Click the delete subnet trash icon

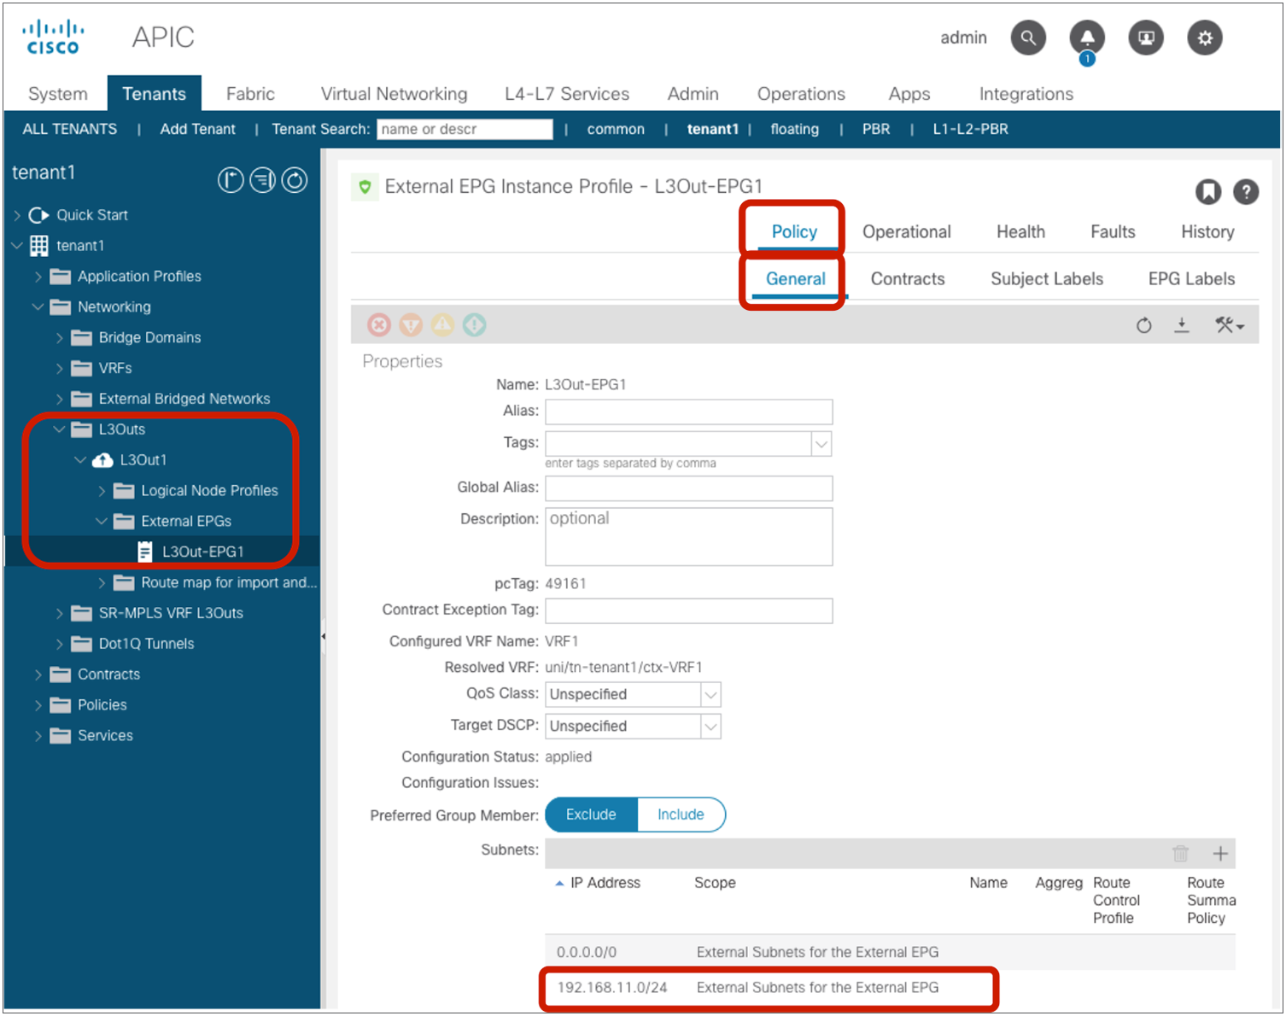[x=1180, y=854]
